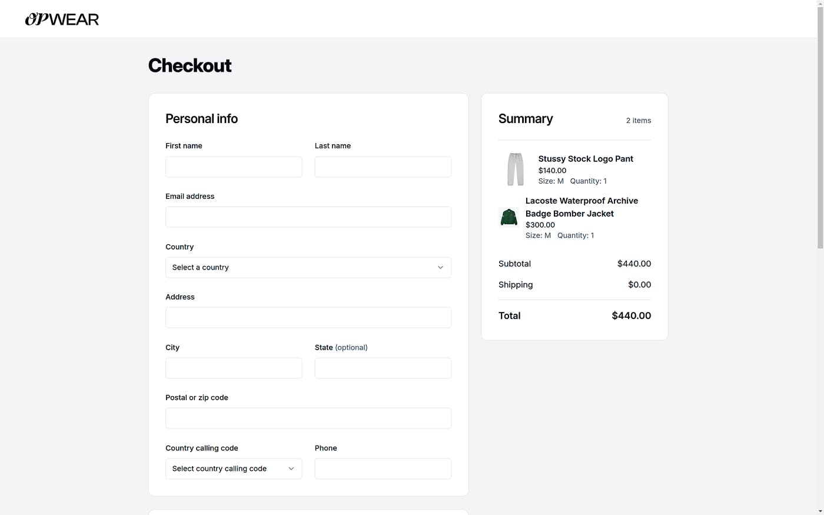Open the Select country calling code dropdown
824x515 pixels.
pos(234,469)
